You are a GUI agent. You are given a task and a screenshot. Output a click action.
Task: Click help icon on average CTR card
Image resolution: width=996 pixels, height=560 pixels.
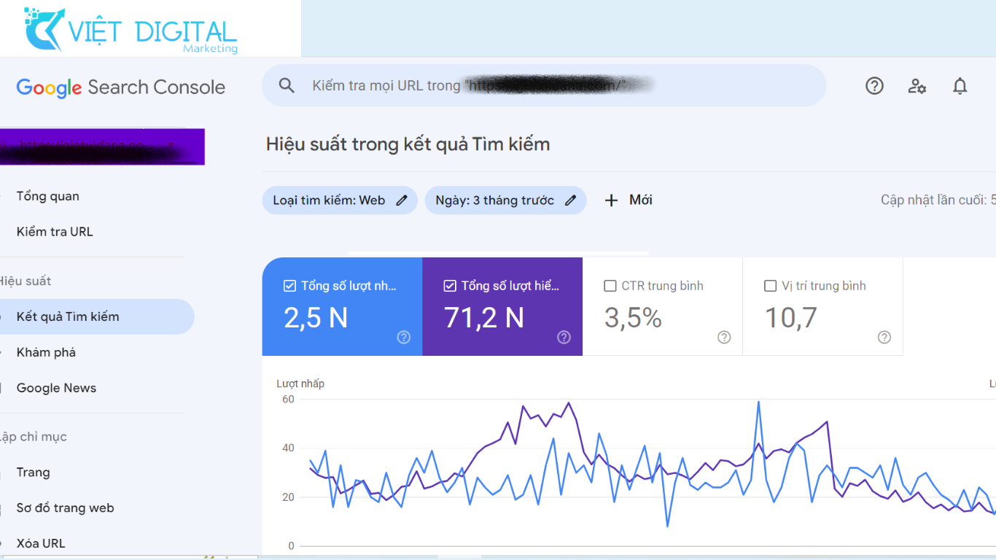point(724,337)
